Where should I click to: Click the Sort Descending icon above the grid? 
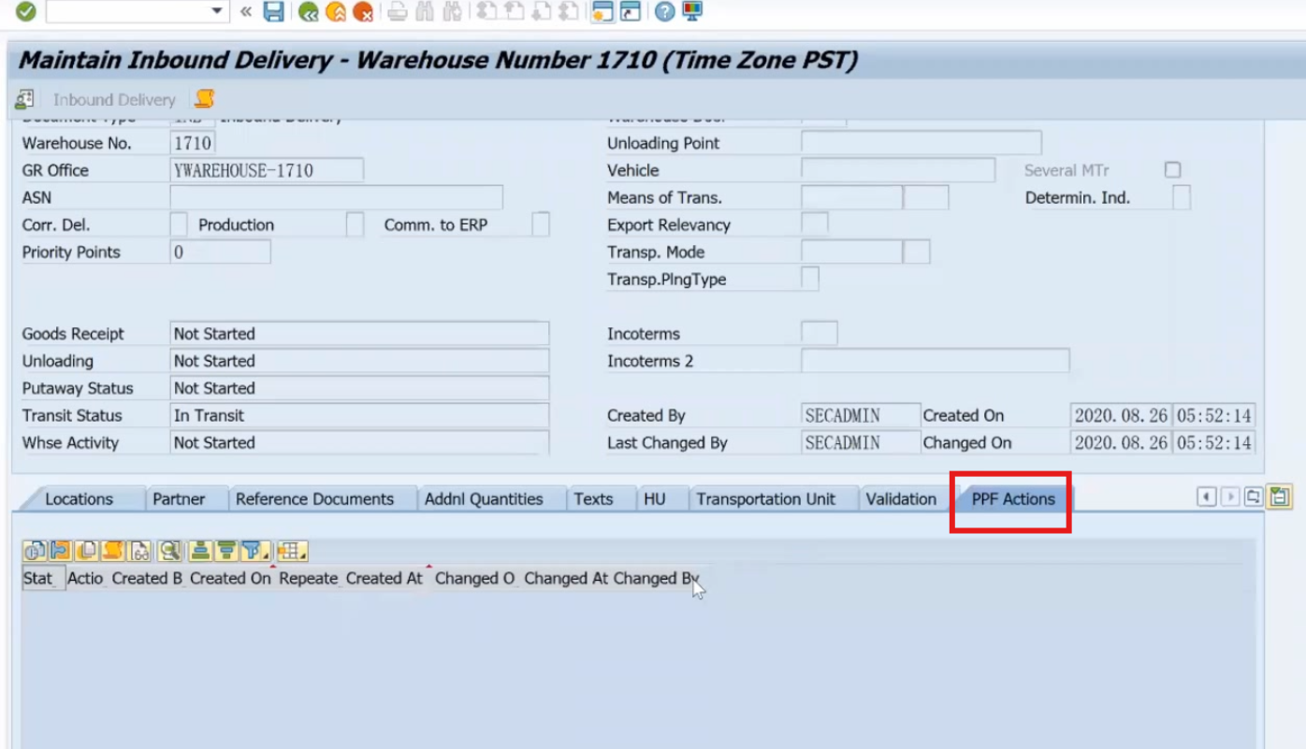click(x=225, y=551)
